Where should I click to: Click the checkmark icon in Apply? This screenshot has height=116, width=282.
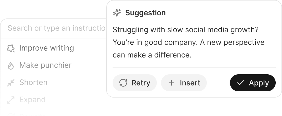tap(240, 83)
